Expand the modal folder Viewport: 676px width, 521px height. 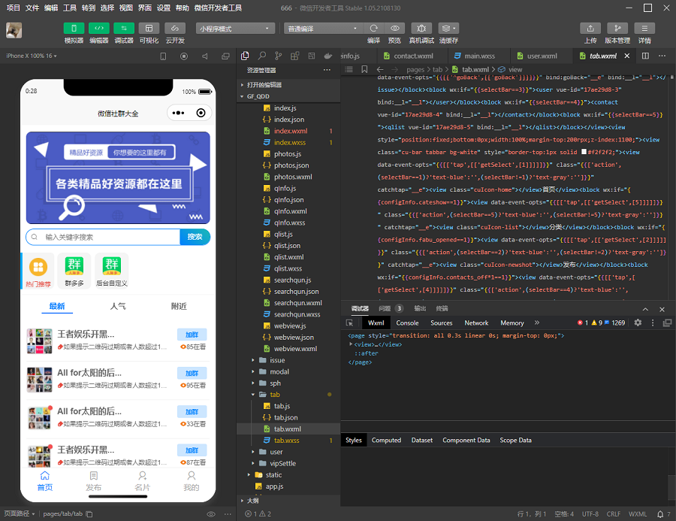point(288,371)
